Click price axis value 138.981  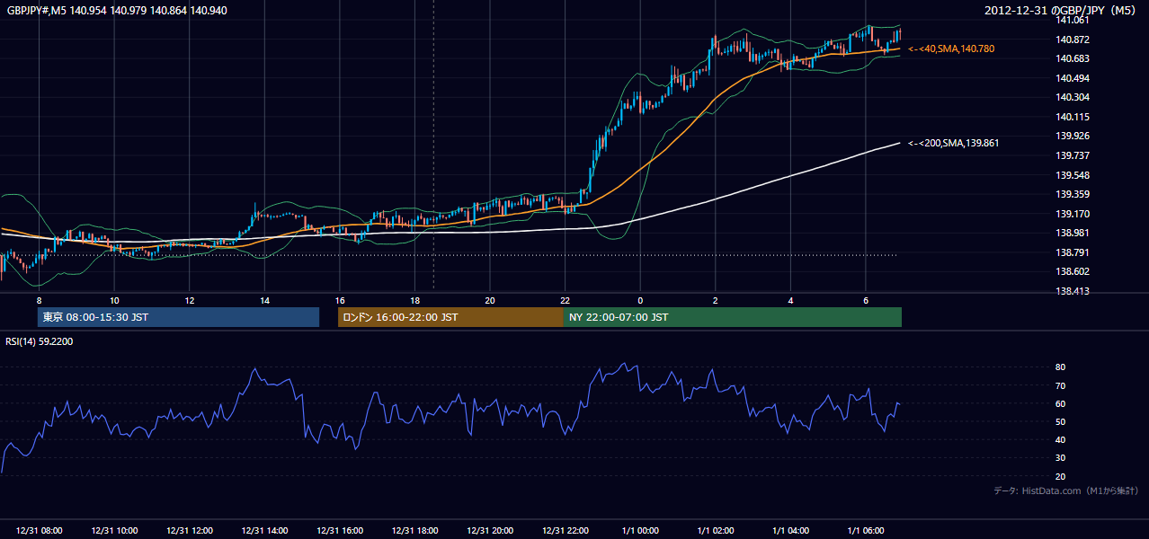(1072, 233)
